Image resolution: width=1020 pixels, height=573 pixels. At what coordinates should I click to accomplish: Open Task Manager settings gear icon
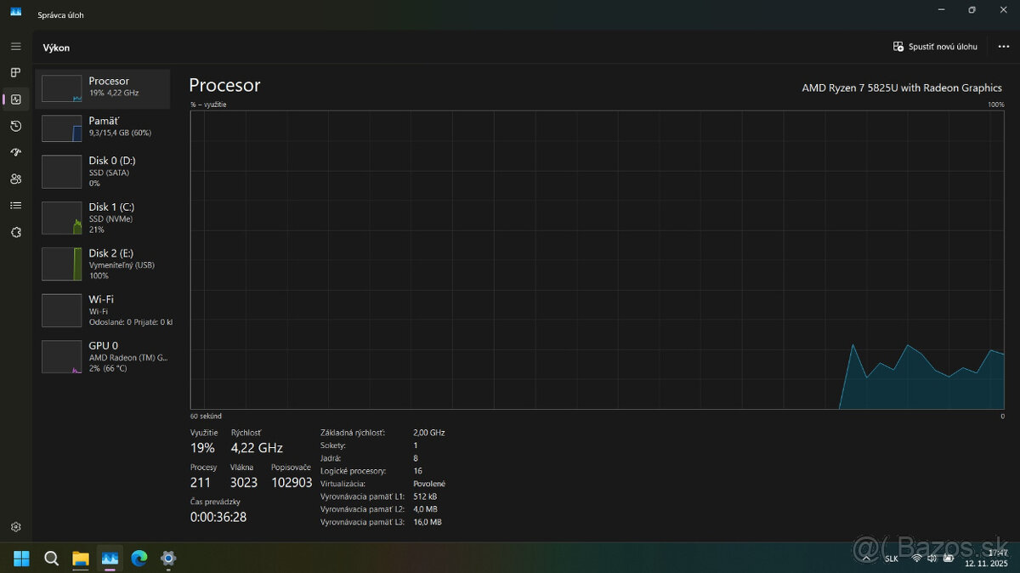[x=15, y=527]
